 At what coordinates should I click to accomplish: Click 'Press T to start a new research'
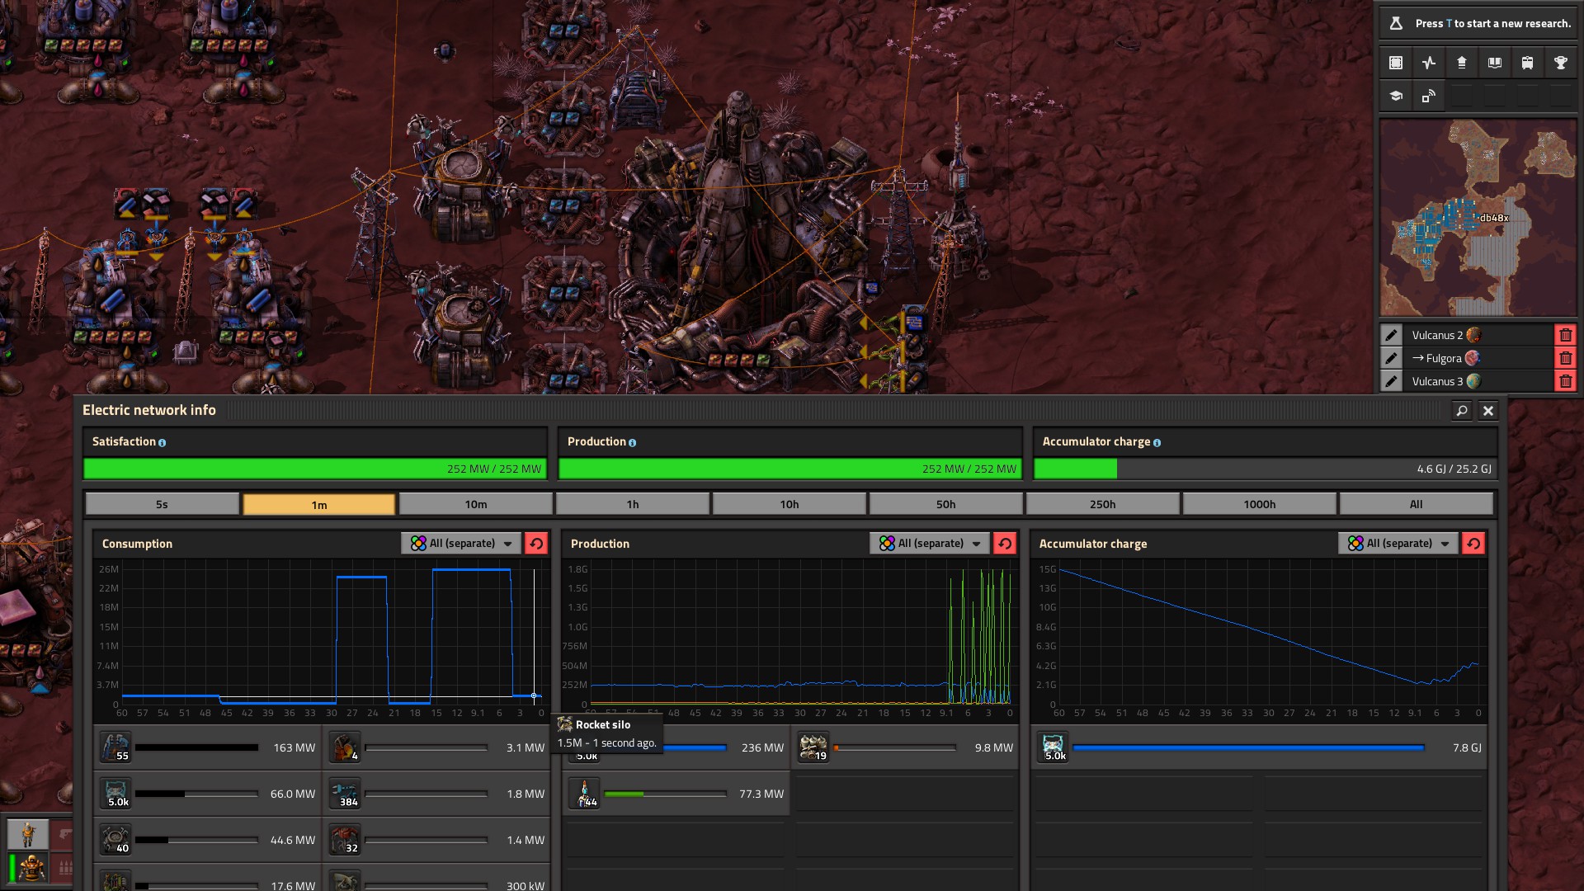tap(1492, 23)
